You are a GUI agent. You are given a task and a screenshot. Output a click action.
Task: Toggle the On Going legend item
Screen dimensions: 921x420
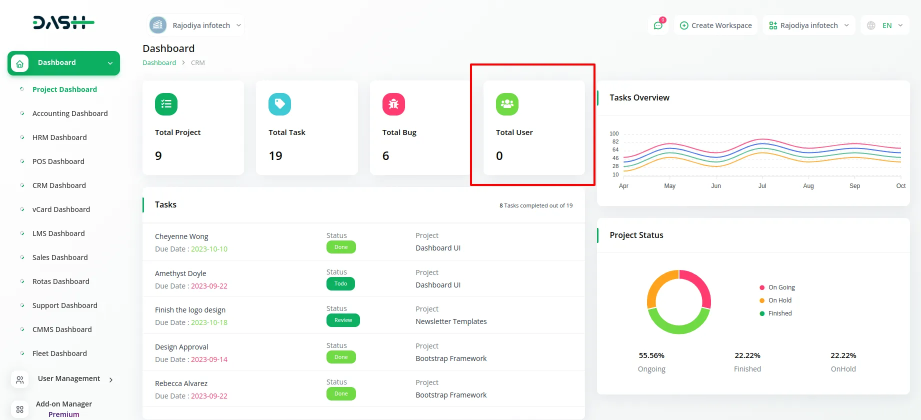781,287
